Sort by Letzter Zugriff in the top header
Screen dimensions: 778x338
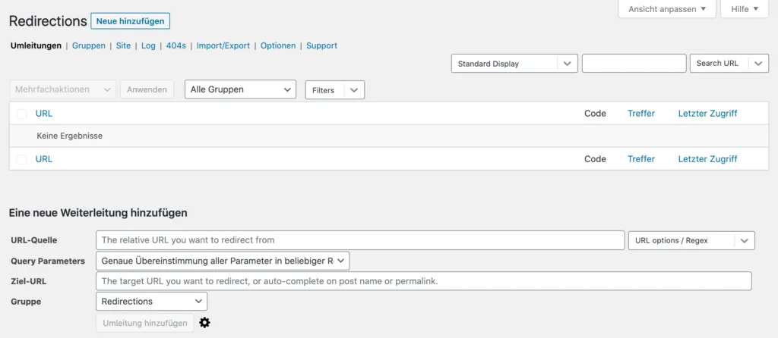point(707,114)
